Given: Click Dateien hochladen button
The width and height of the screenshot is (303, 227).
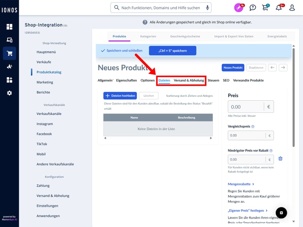Looking at the screenshot, I should click(120, 96).
